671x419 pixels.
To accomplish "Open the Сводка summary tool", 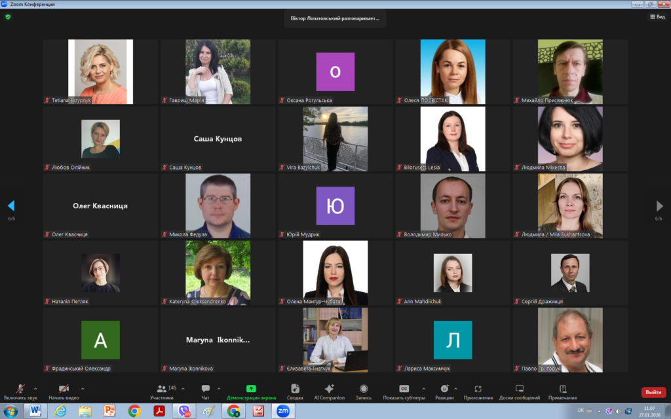I will [295, 389].
